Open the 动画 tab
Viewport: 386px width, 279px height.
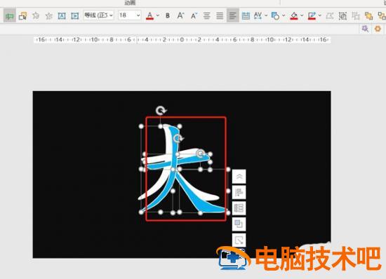pos(130,3)
